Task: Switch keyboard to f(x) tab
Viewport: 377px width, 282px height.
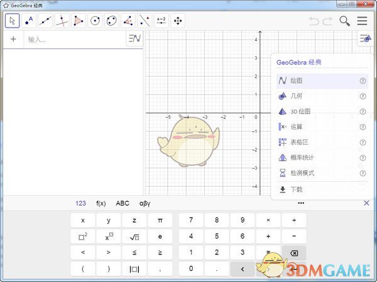Action: pos(101,203)
